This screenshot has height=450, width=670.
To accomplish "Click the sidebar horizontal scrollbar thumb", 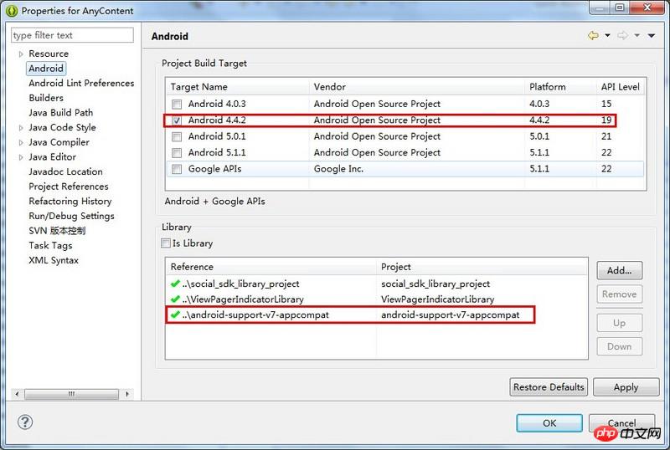I will coord(71,394).
